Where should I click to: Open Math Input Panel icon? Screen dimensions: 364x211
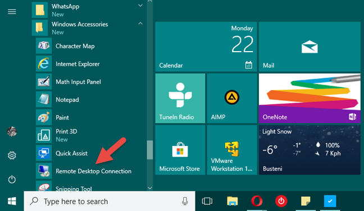click(x=44, y=81)
